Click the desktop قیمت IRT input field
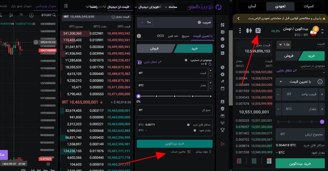 (173, 73)
